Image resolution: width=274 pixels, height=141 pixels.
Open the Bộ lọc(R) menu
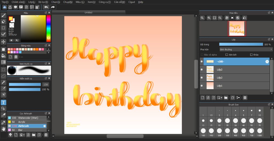click(x=43, y=2)
